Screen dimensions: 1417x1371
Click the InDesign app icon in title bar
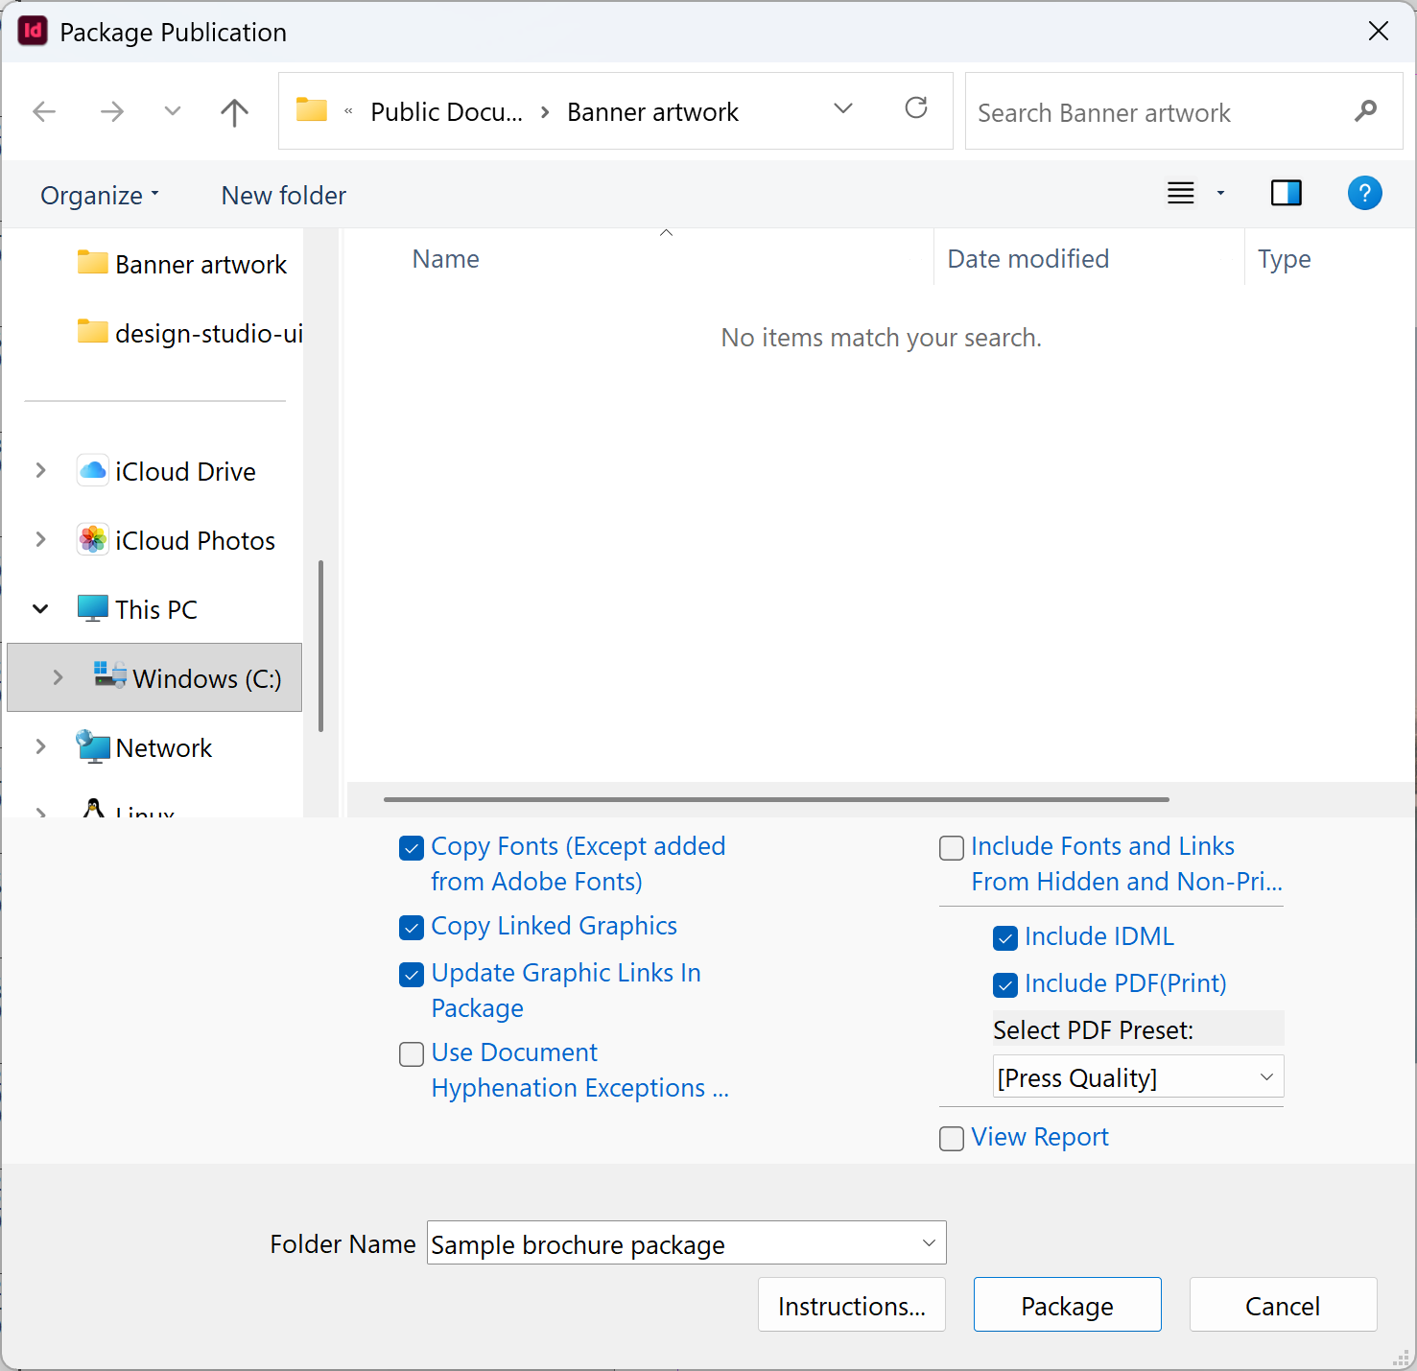pos(33,32)
